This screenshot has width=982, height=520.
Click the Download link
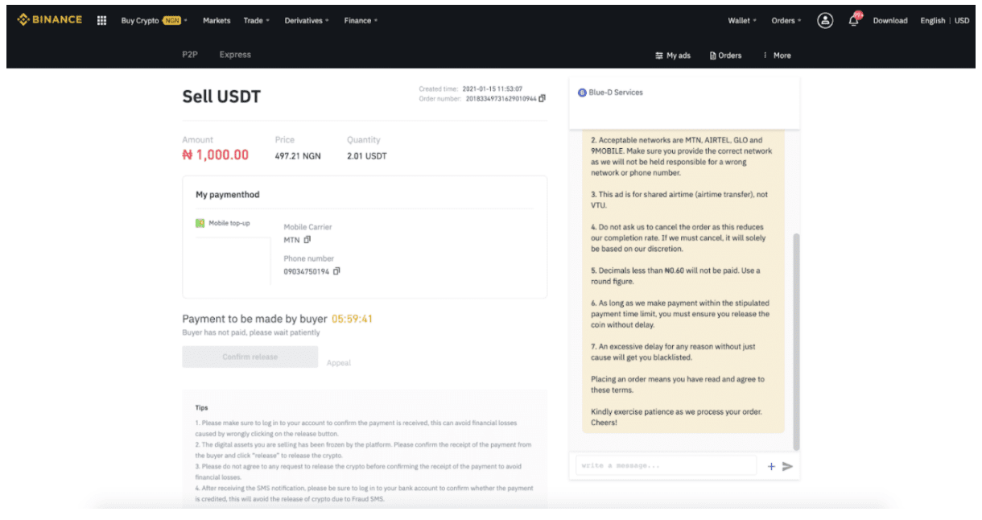(x=890, y=21)
